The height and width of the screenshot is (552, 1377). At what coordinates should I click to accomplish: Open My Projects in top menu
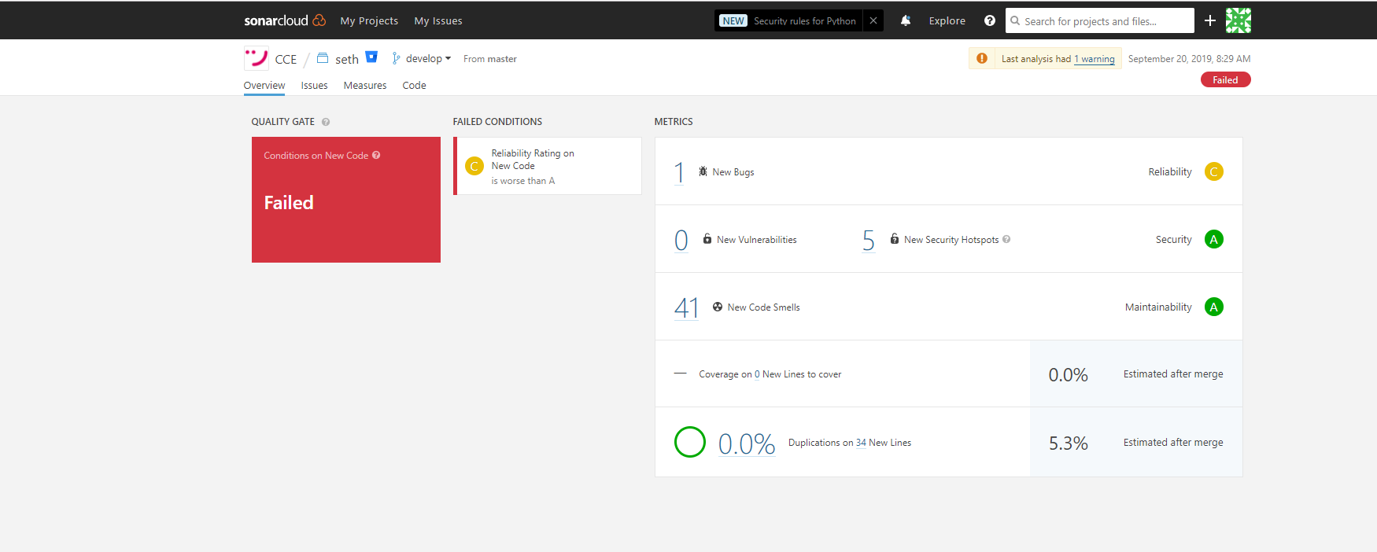point(369,20)
